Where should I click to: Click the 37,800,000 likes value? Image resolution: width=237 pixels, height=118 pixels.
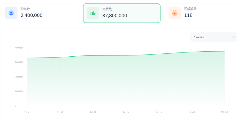[x=115, y=15]
